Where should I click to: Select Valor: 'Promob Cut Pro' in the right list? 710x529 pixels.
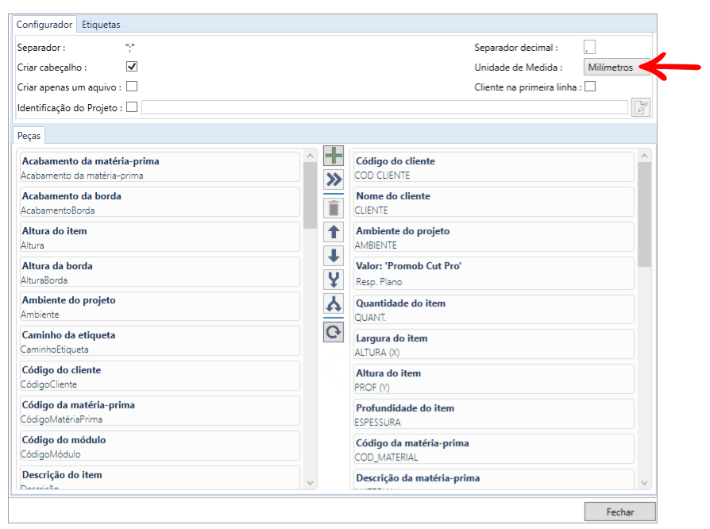coord(494,273)
